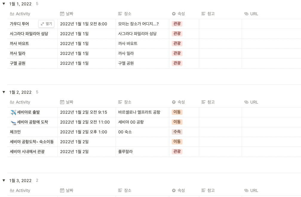Viewport: 301px width, 197px height.
Task: Collapse the 1월 2, 2022 group
Action: pyautogui.click(x=4, y=92)
